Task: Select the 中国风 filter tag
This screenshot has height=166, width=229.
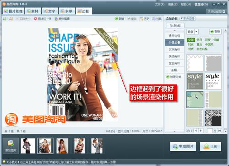Action: click(209, 44)
